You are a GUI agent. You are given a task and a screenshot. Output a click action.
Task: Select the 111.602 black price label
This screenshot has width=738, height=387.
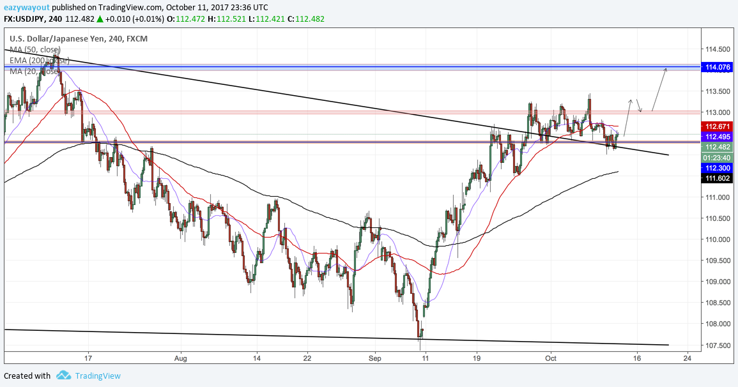718,178
